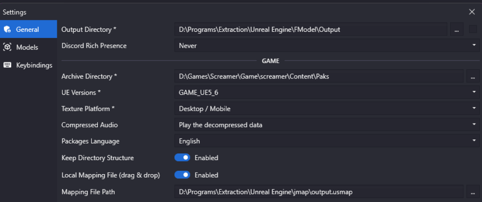Screen dimensions: 482x202
Task: Change the Compressed Audio dropdown option
Action: coord(326,125)
